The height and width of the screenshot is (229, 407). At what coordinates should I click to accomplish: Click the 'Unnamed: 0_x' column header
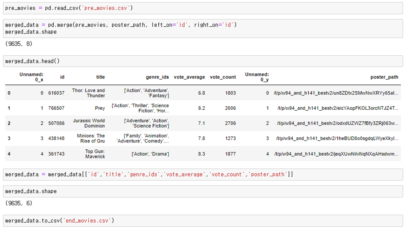32,77
